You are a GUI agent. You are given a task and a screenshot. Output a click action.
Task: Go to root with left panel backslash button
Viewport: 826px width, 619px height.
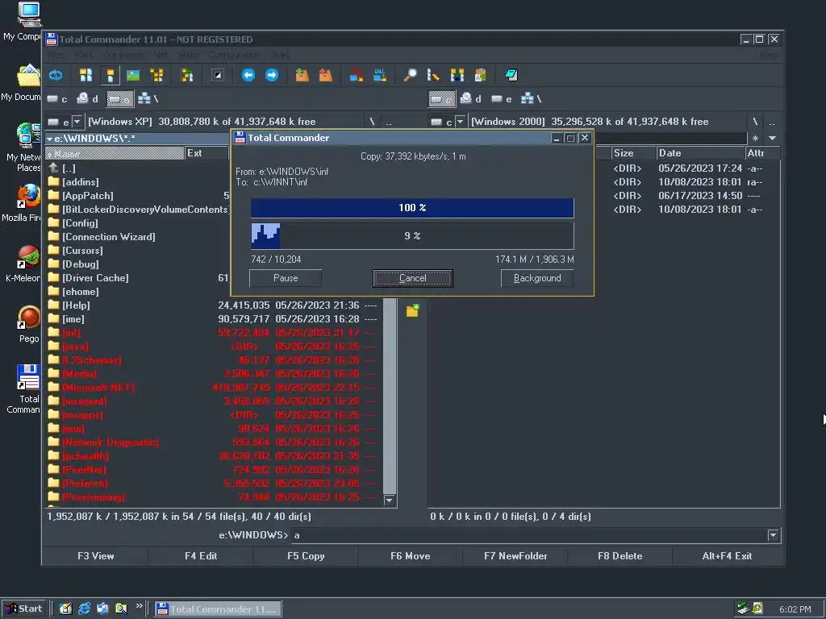point(372,122)
